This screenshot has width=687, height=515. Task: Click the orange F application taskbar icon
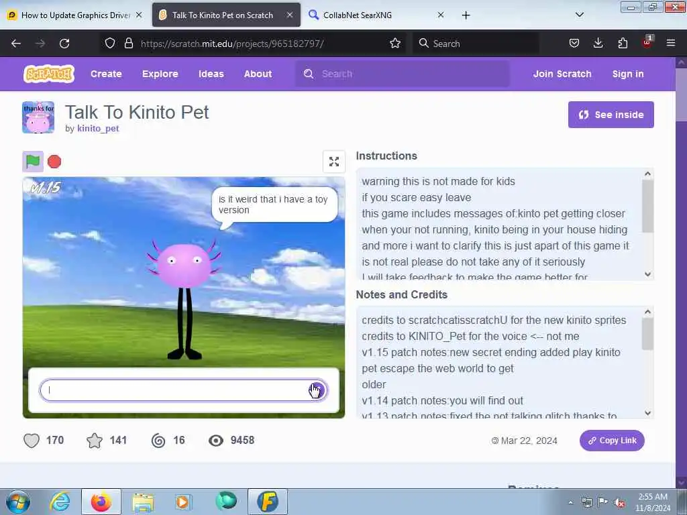(268, 502)
